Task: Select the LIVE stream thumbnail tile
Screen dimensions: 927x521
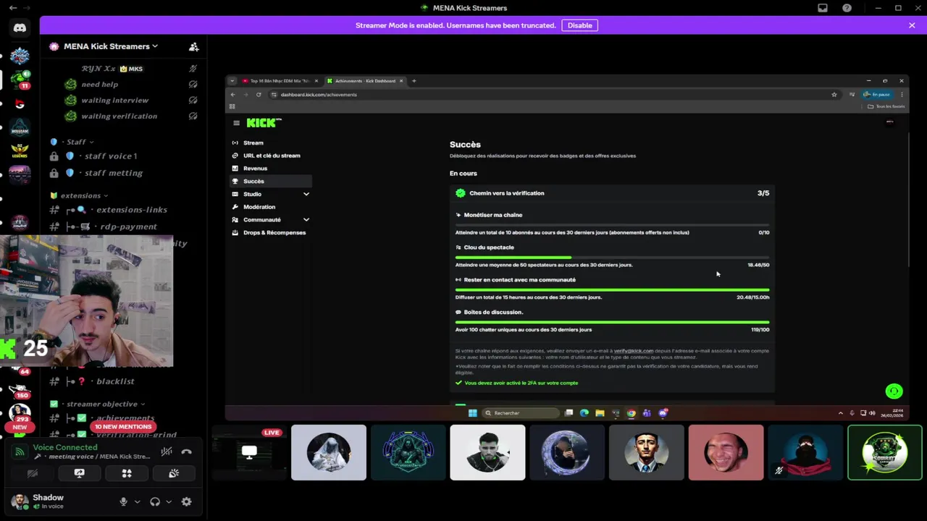Action: 249,452
